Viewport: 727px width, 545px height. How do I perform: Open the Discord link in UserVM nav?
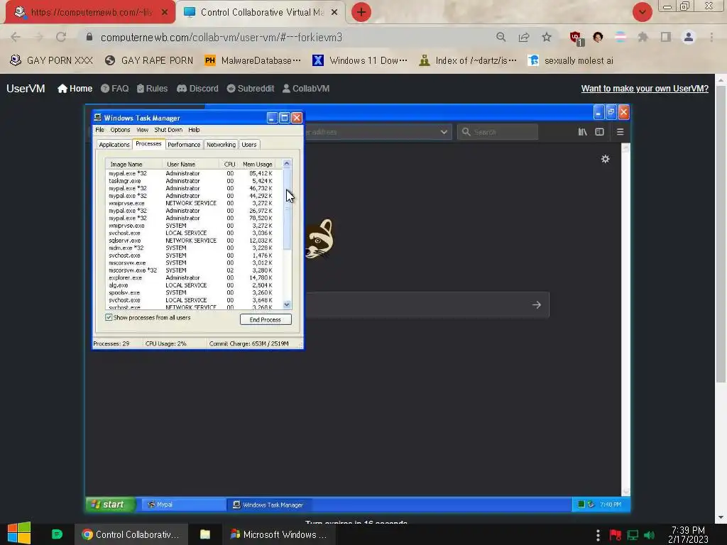(x=197, y=89)
